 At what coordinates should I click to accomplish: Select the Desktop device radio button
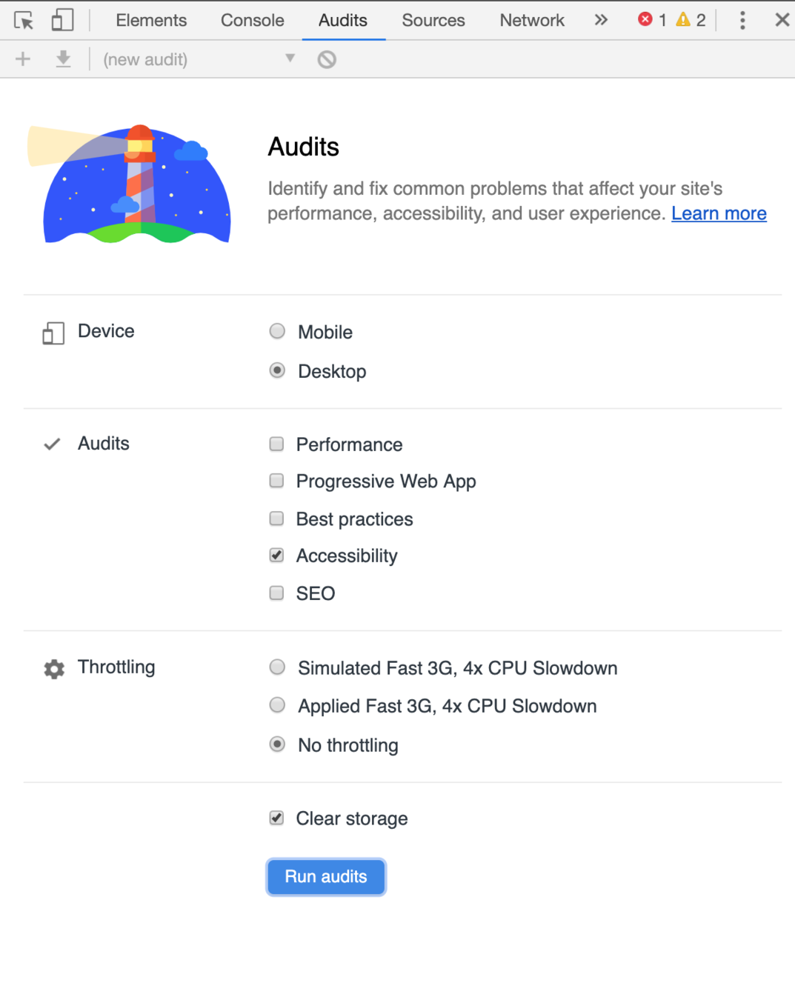coord(277,370)
